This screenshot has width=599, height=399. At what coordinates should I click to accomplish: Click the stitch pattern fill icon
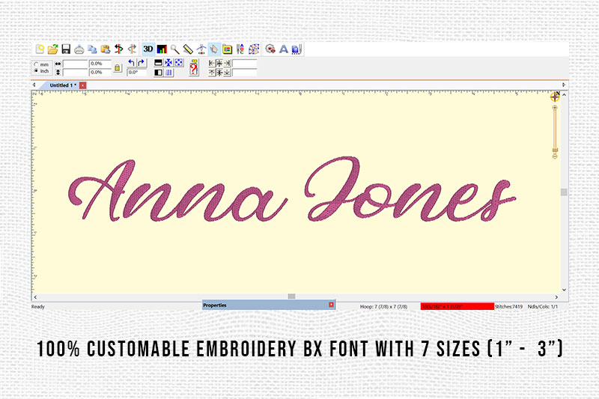coord(254,49)
